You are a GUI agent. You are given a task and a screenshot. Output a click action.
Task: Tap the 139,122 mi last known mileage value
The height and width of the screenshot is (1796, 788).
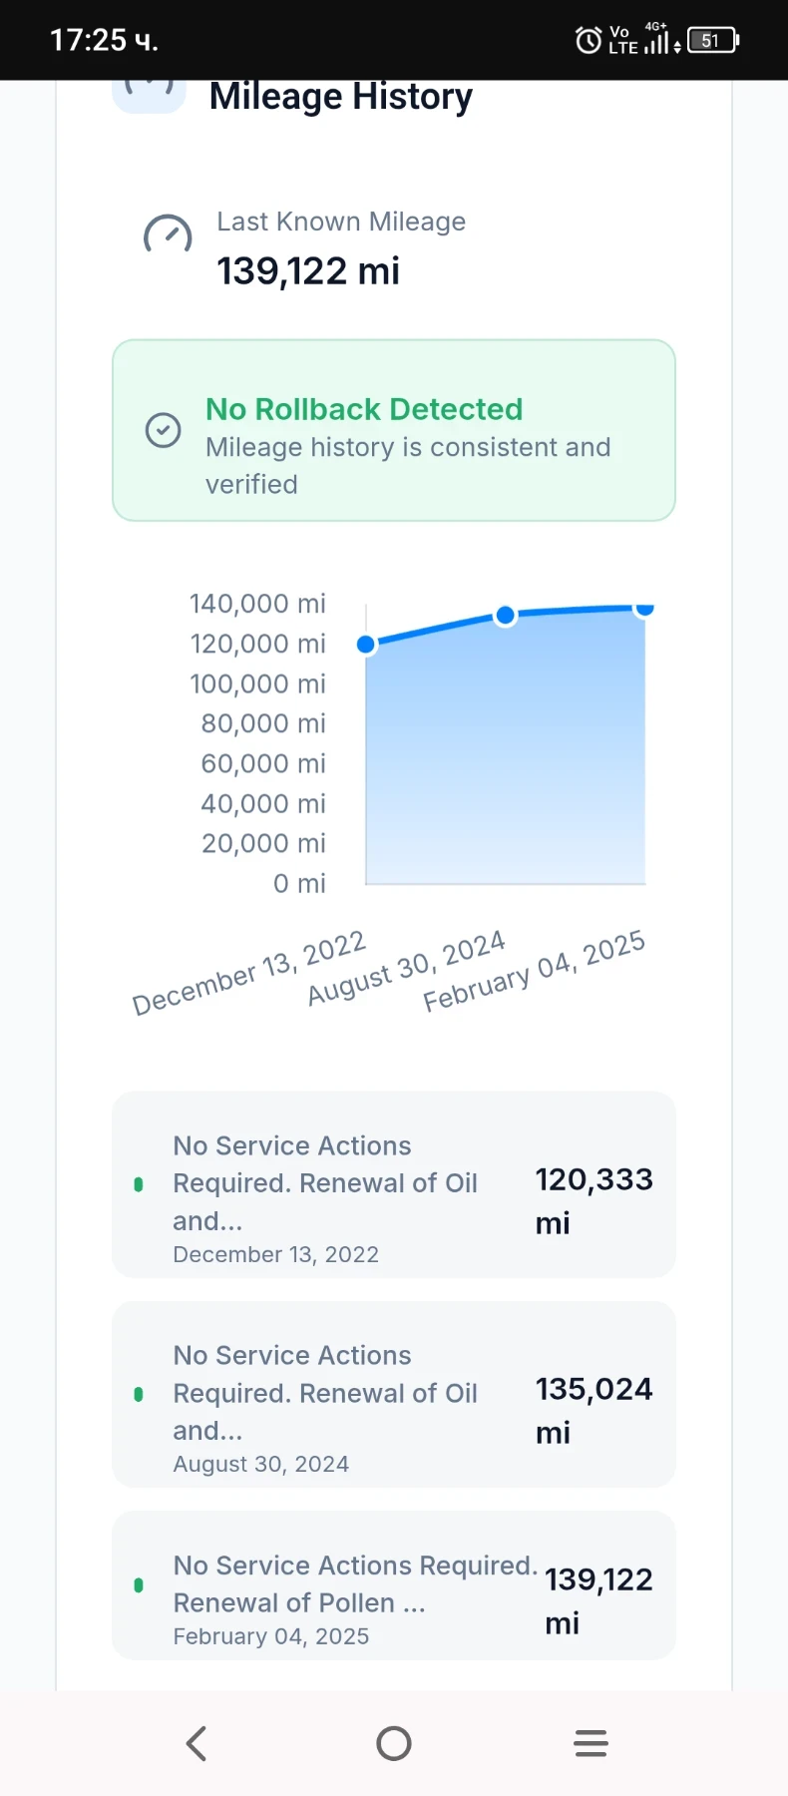308,271
